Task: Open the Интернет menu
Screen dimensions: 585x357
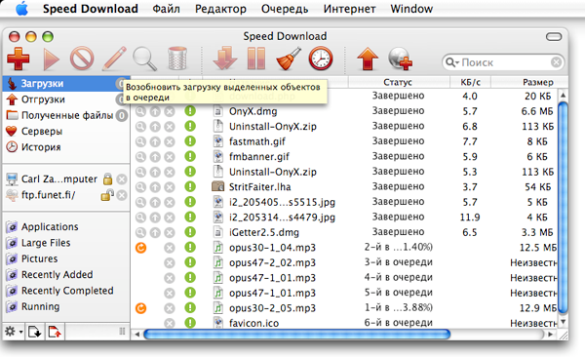Action: [x=349, y=9]
